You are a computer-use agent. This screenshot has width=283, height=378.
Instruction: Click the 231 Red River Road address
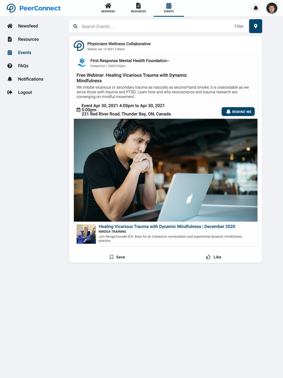click(x=126, y=114)
